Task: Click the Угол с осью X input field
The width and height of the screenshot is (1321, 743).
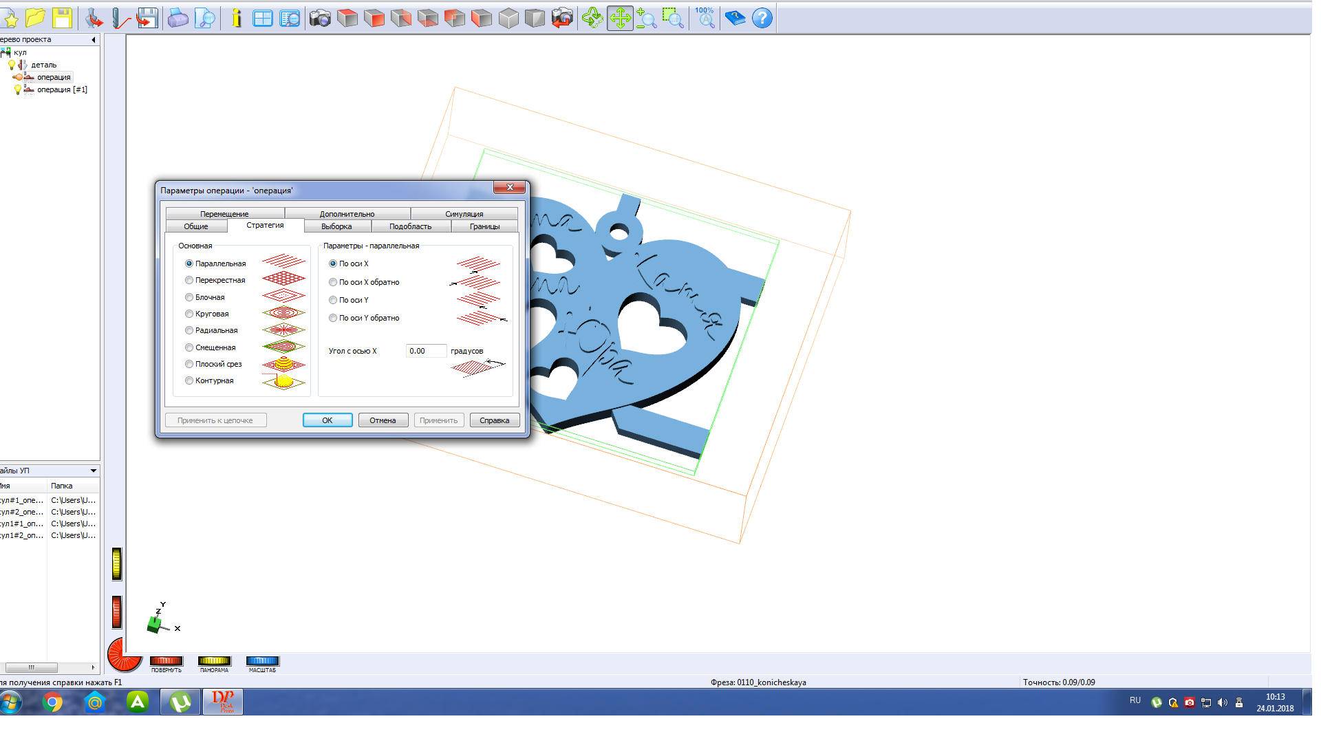Action: [x=425, y=351]
